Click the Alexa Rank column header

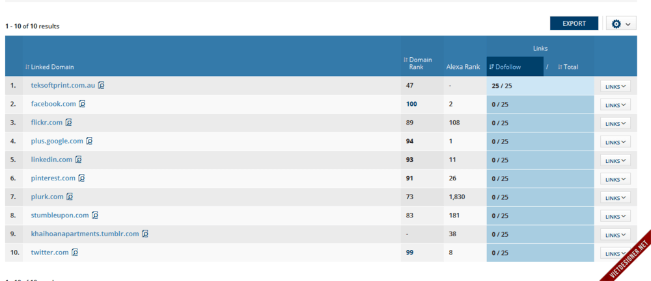point(463,67)
